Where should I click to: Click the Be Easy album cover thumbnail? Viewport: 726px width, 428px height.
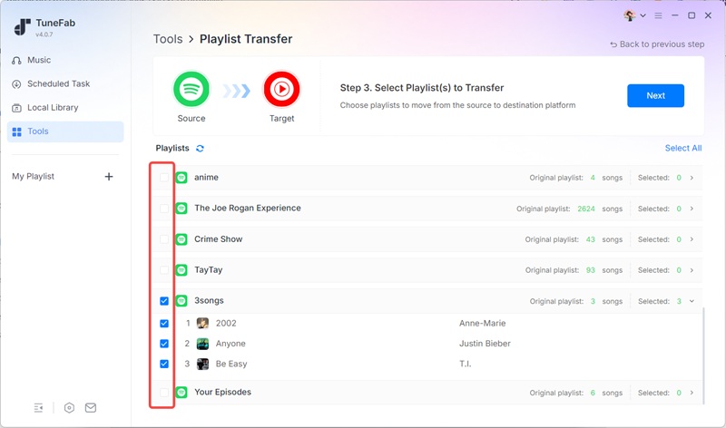(202, 365)
